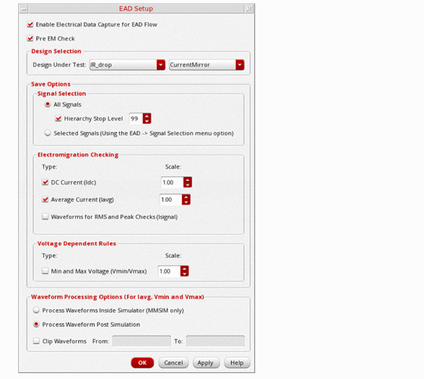This screenshot has width=424, height=379.
Task: Increase DC Current scale with up arrow
Action: (188, 180)
